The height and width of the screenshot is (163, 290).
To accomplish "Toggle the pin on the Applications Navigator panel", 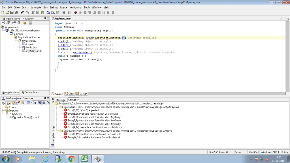I will click(x=45, y=18).
